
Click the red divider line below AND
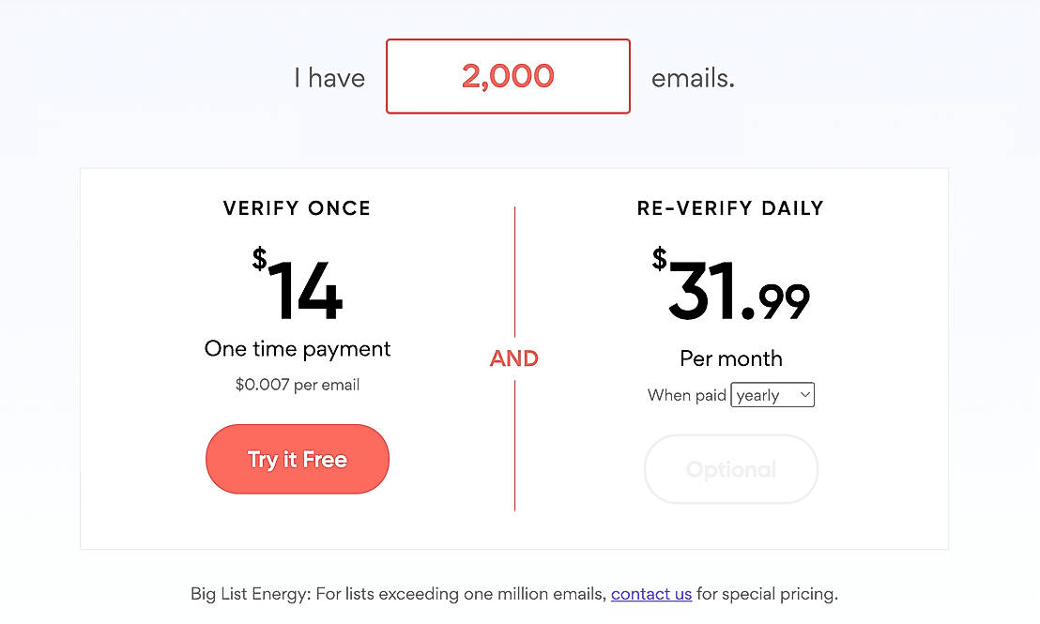point(514,446)
